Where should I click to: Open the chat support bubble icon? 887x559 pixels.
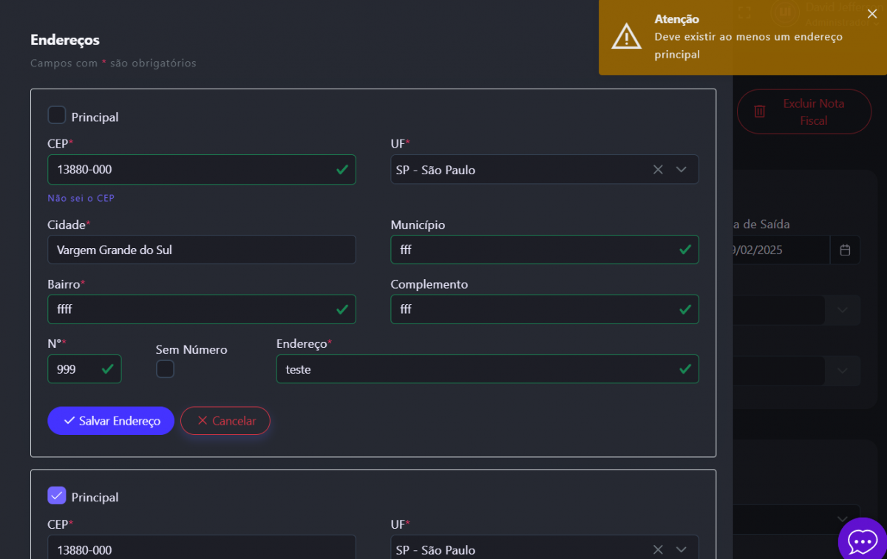pos(862,541)
